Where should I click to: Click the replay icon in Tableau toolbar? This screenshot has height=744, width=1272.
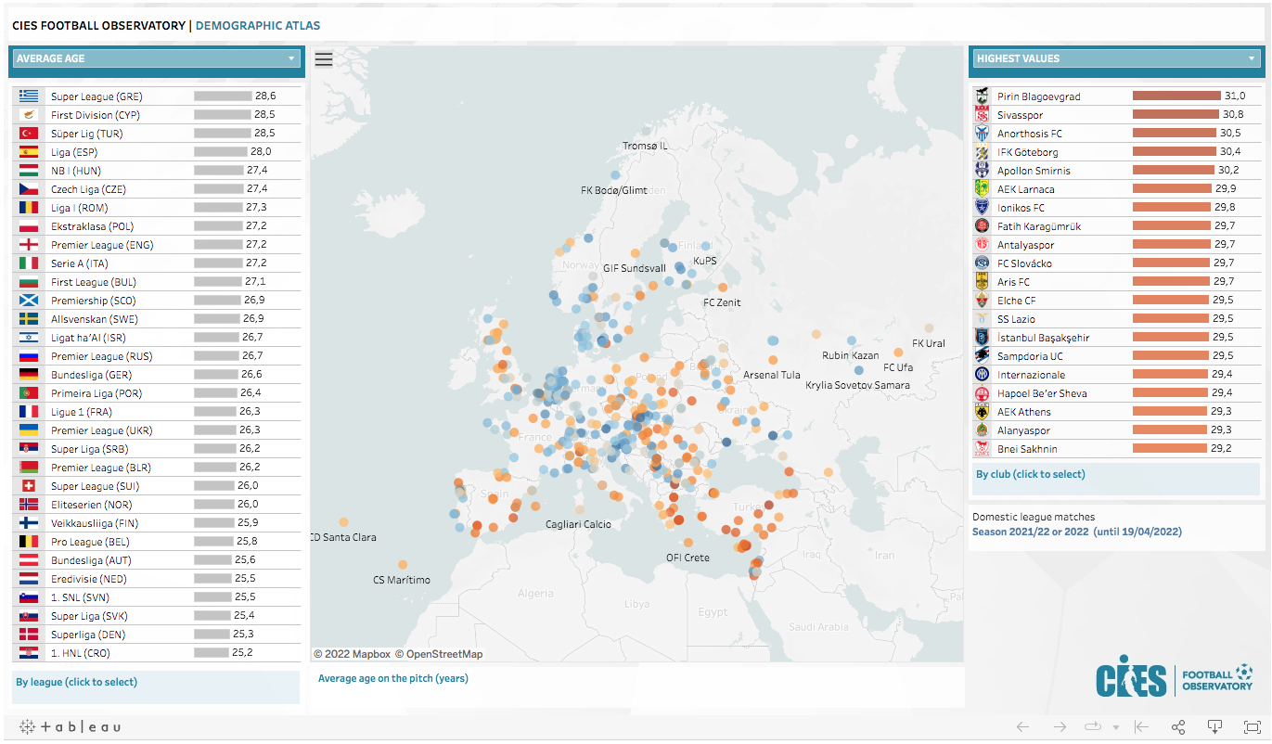tap(1092, 727)
